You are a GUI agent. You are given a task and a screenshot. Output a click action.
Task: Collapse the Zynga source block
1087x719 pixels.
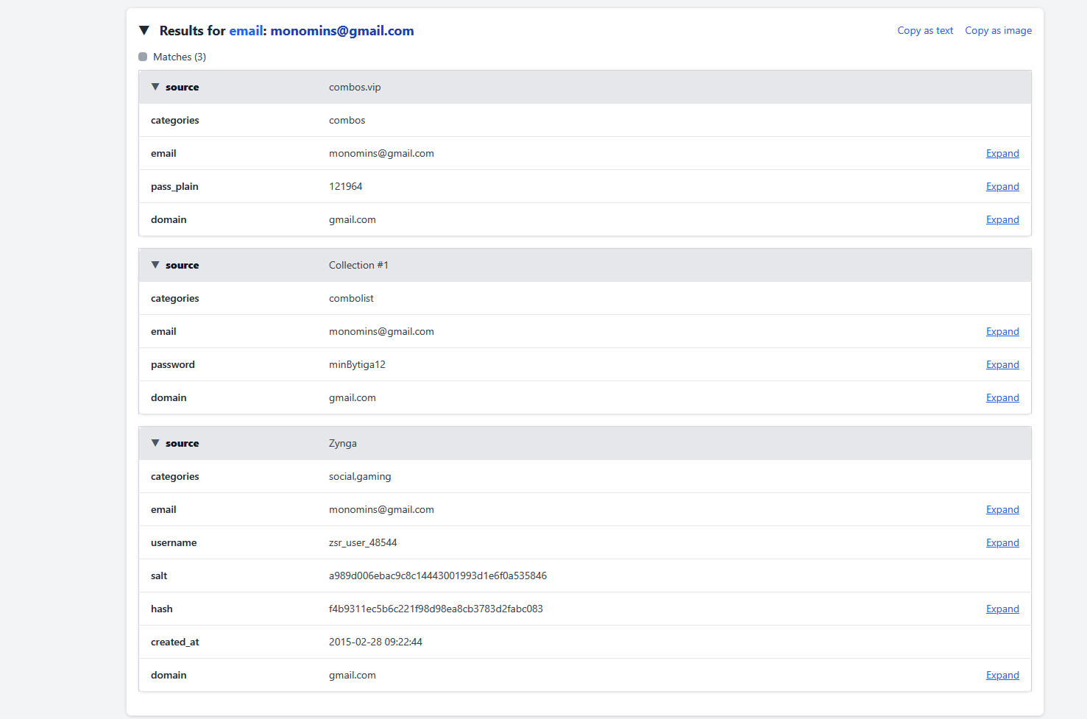pos(155,443)
